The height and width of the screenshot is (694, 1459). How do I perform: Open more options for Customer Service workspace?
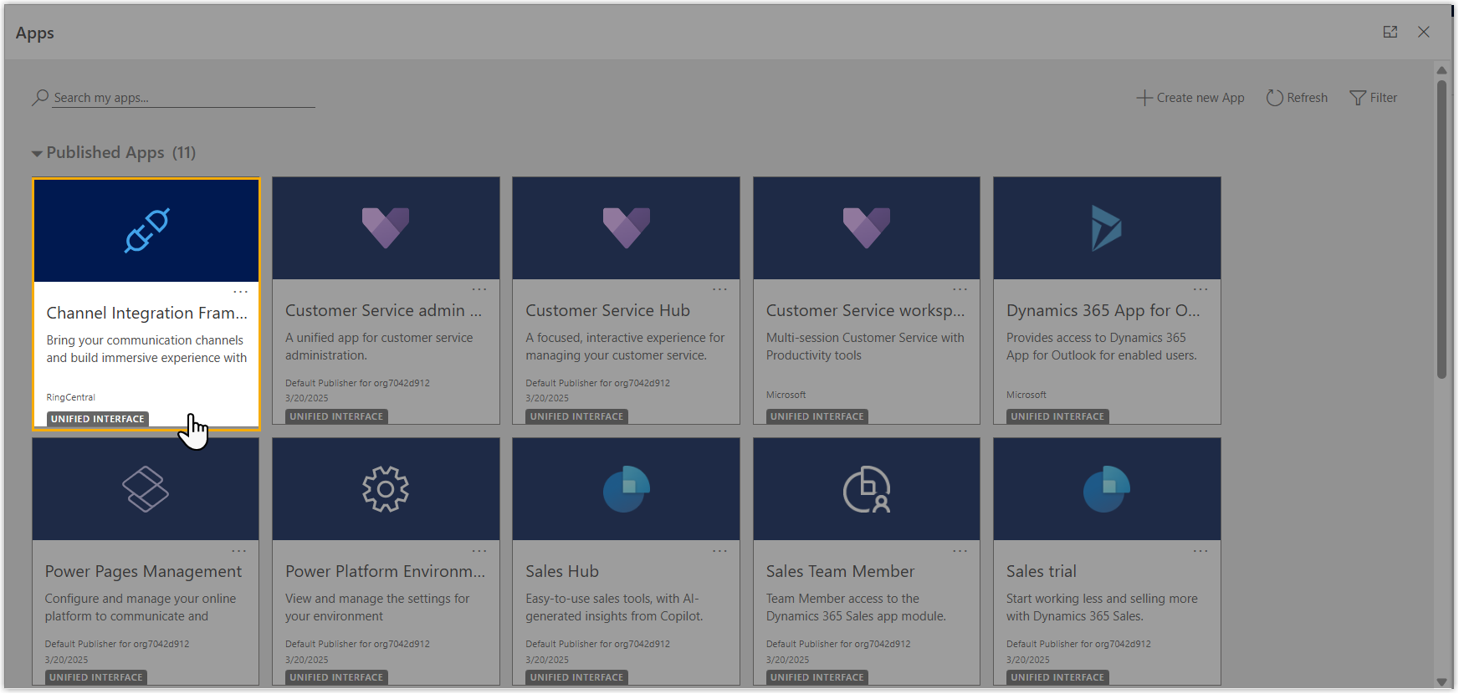coord(960,290)
